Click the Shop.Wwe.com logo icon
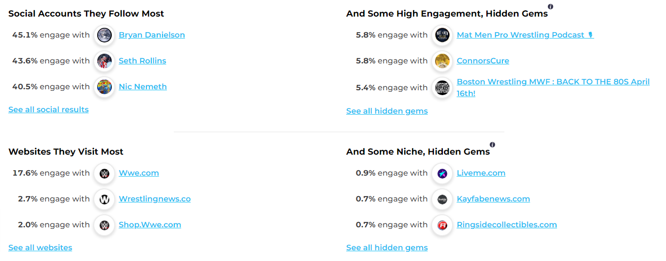This screenshot has width=666, height=261. point(104,225)
